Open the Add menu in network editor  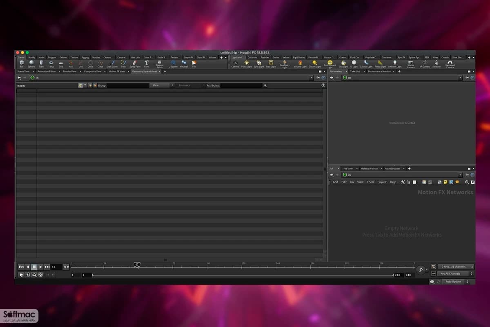(335, 182)
